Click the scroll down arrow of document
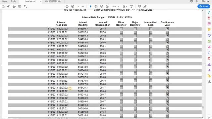Viewport: 212px width, 119px height. [202, 118]
